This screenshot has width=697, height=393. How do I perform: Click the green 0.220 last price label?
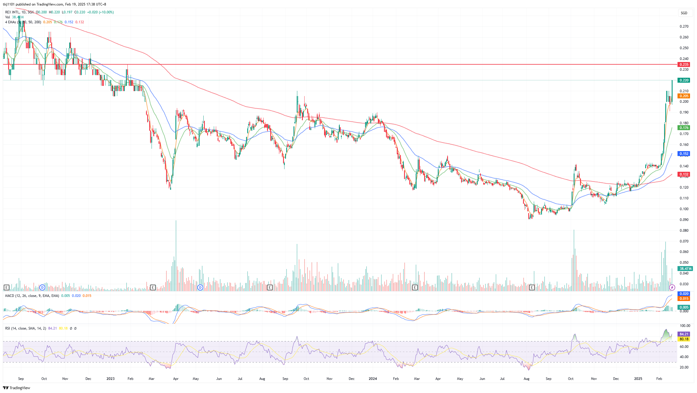click(684, 80)
